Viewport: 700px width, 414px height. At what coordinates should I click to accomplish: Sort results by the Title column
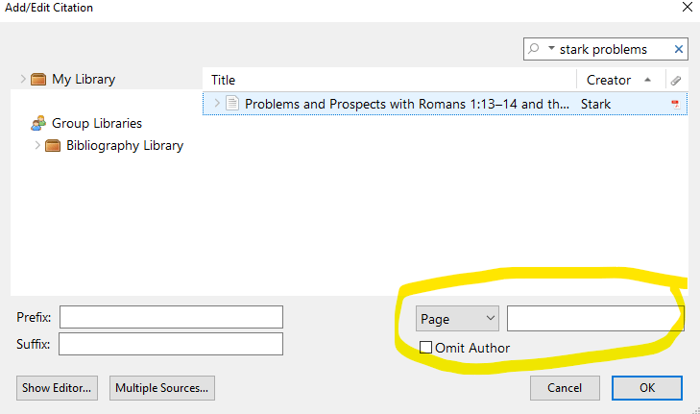384,81
